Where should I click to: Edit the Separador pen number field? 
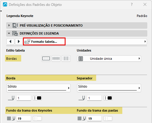(x=94, y=98)
